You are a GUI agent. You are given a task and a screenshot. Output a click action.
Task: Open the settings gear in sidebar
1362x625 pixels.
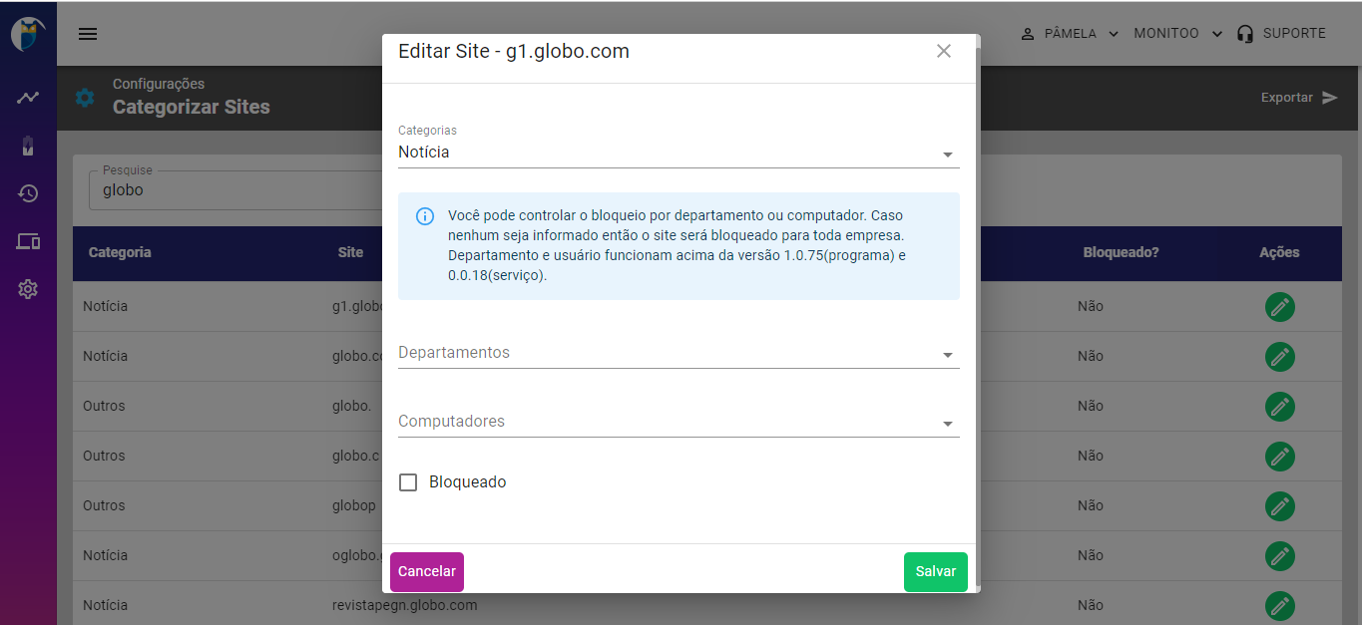27,289
